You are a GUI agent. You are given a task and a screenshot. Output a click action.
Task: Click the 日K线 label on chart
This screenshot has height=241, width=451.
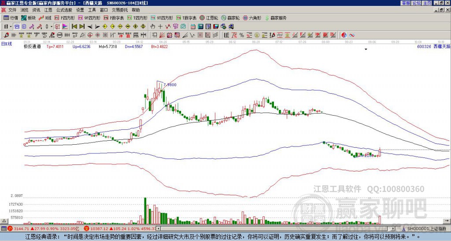point(6,44)
